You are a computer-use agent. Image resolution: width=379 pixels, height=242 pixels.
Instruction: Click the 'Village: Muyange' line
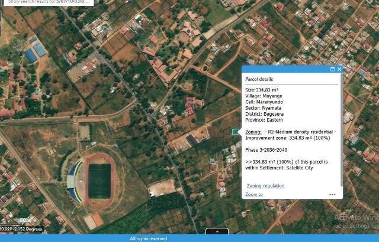coord(264,96)
